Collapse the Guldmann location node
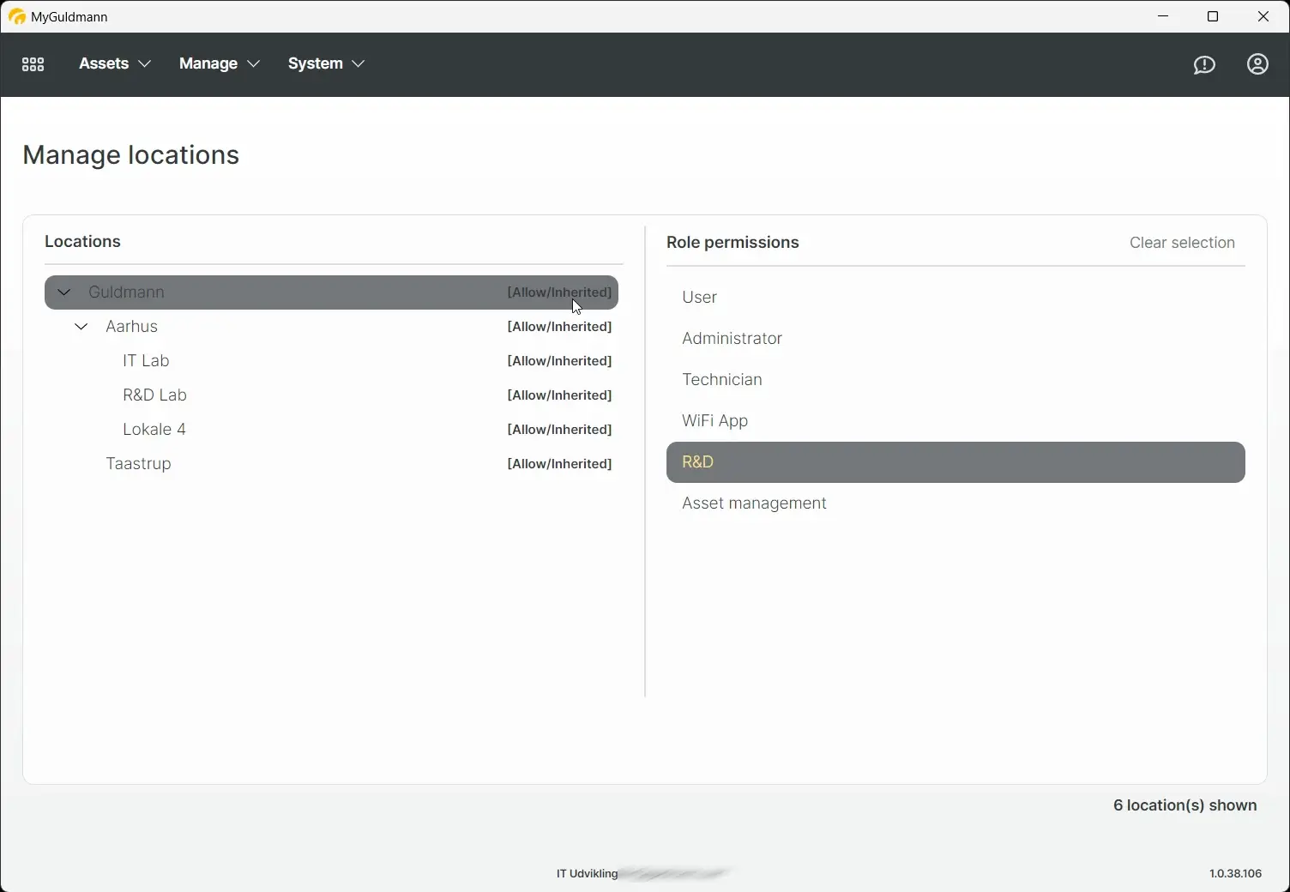This screenshot has height=892, width=1290. (63, 292)
